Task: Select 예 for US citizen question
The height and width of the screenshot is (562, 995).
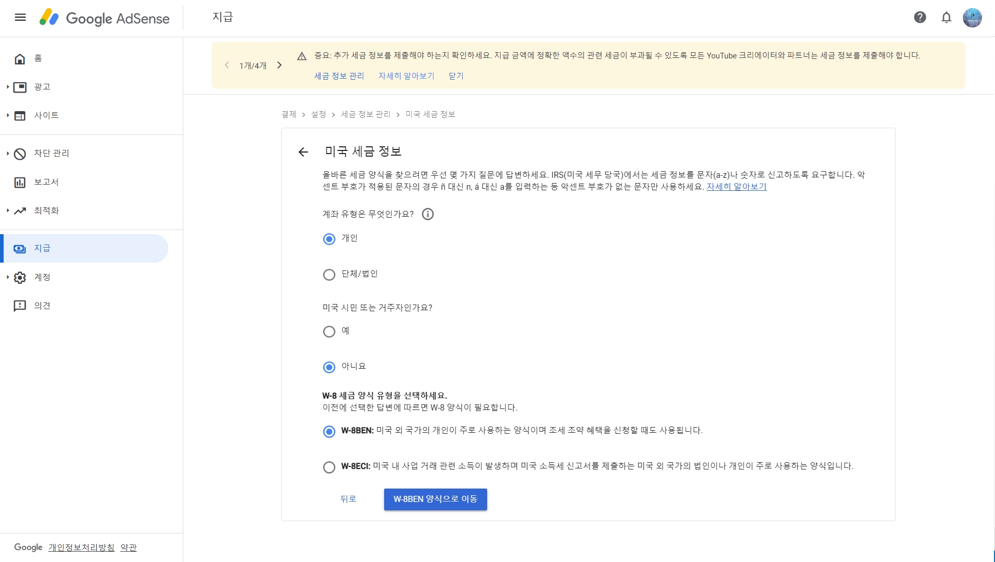Action: click(x=329, y=331)
